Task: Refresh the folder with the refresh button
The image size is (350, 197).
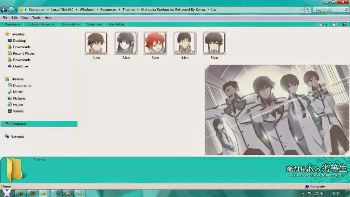Action: pyautogui.click(x=308, y=10)
